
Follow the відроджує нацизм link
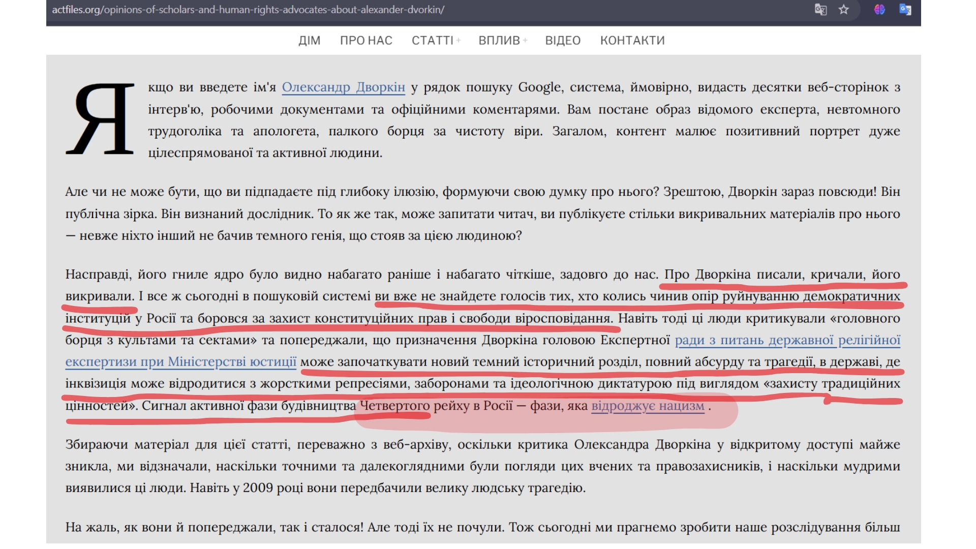pyautogui.click(x=648, y=406)
